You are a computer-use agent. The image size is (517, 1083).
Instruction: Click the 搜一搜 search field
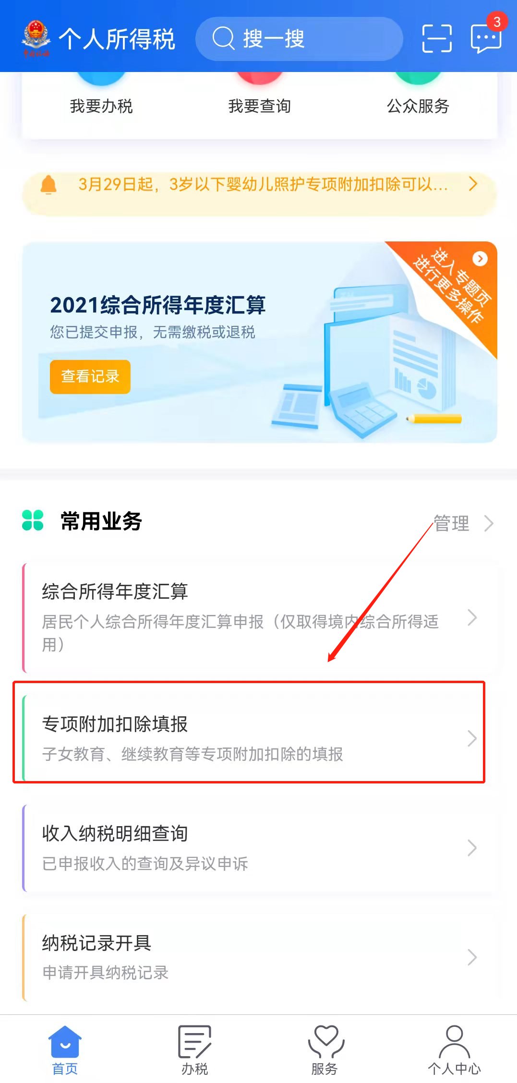299,39
